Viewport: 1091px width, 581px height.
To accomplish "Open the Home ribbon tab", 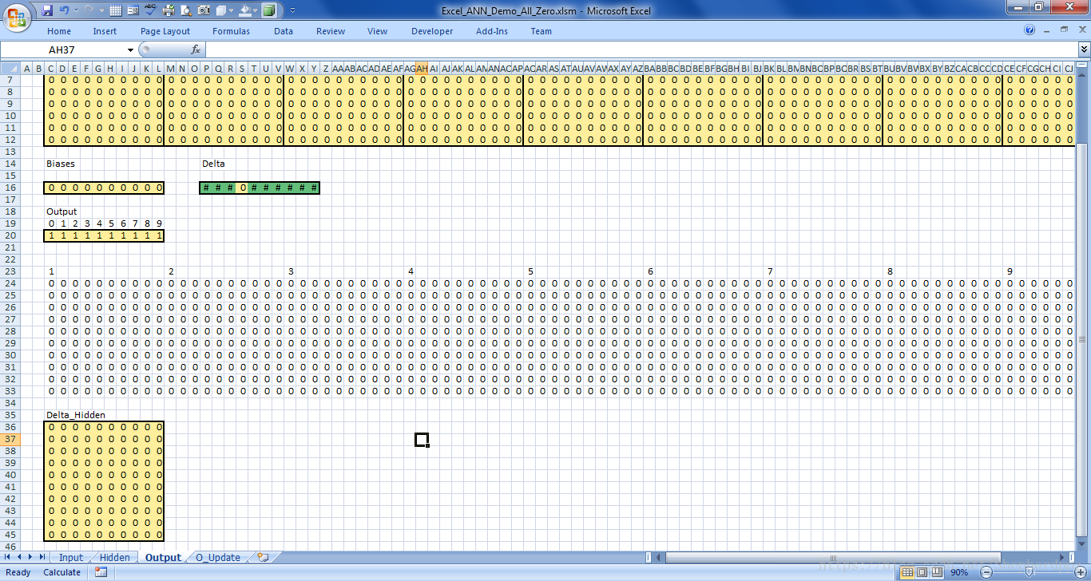I will click(59, 31).
